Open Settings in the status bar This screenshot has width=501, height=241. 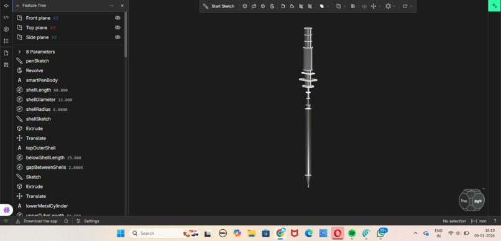pos(88,221)
